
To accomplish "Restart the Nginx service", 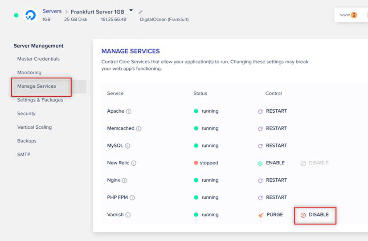I will coord(273,180).
